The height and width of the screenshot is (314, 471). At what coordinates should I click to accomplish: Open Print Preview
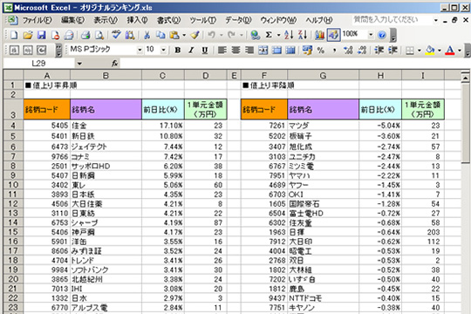point(99,35)
